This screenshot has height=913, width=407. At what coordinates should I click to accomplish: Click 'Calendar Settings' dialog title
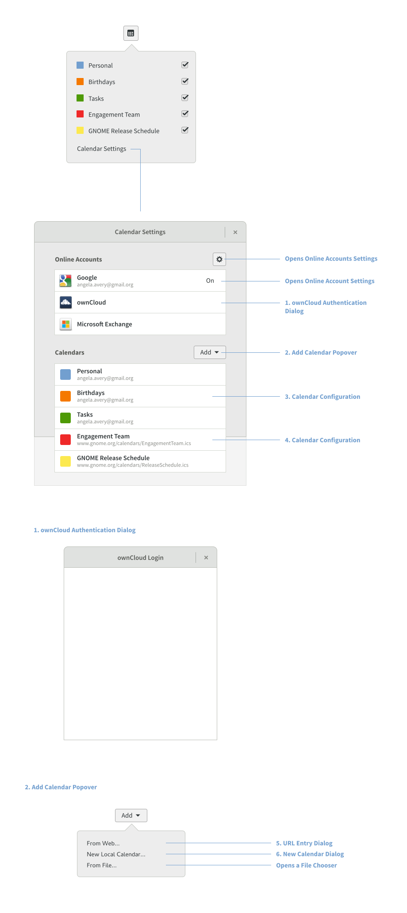coord(140,232)
